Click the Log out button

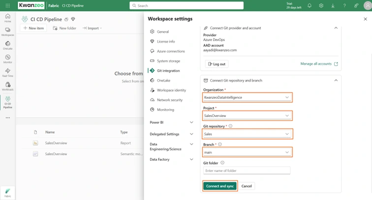217,64
